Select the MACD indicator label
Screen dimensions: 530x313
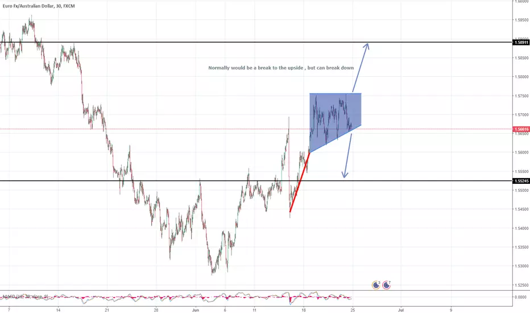click(x=26, y=296)
